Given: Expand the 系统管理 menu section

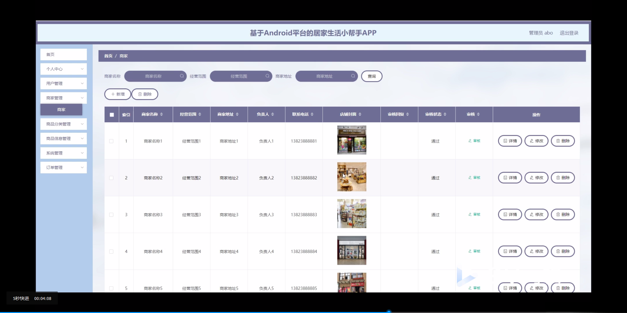Looking at the screenshot, I should 63,153.
